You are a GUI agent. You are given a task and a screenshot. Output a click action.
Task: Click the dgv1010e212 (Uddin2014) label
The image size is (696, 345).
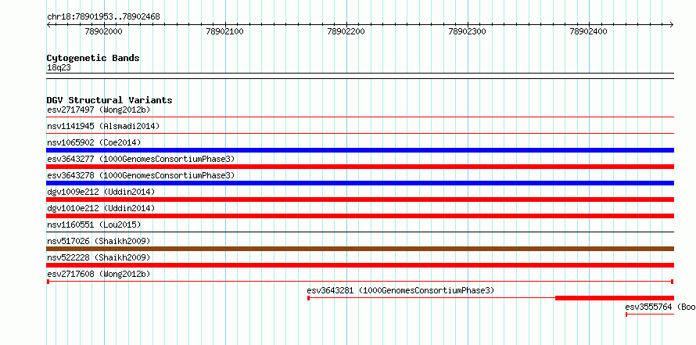101,208
